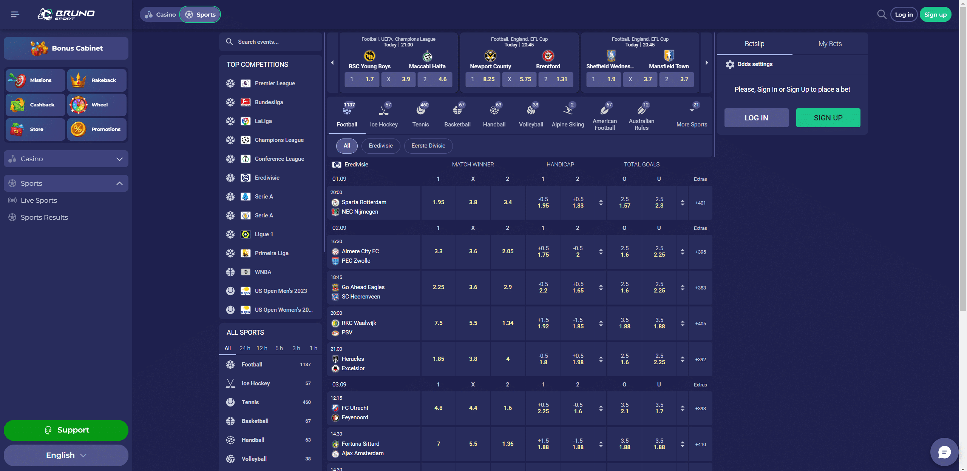Change handicap line for RKC Waalwijk match

click(x=601, y=323)
